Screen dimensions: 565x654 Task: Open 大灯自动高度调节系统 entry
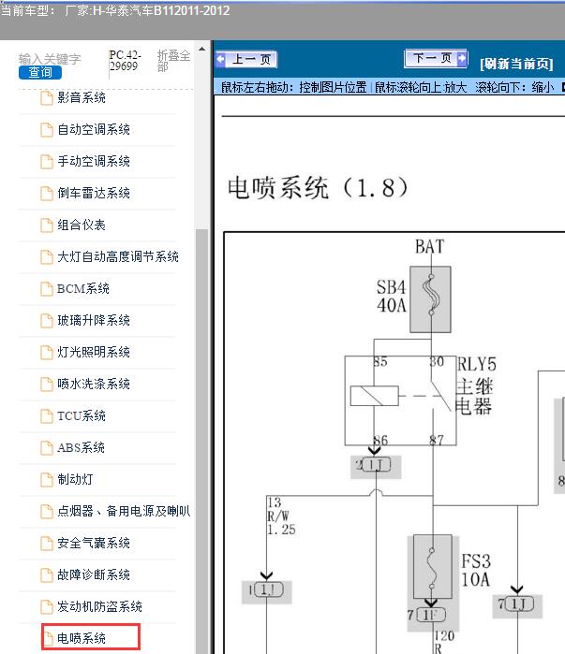click(118, 257)
